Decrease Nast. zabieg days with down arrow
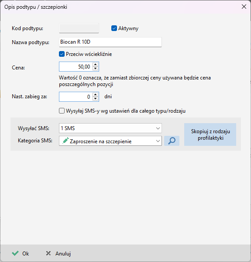The height and width of the screenshot is (262, 251). tap(95, 98)
